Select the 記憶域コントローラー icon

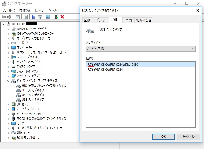point(13,137)
